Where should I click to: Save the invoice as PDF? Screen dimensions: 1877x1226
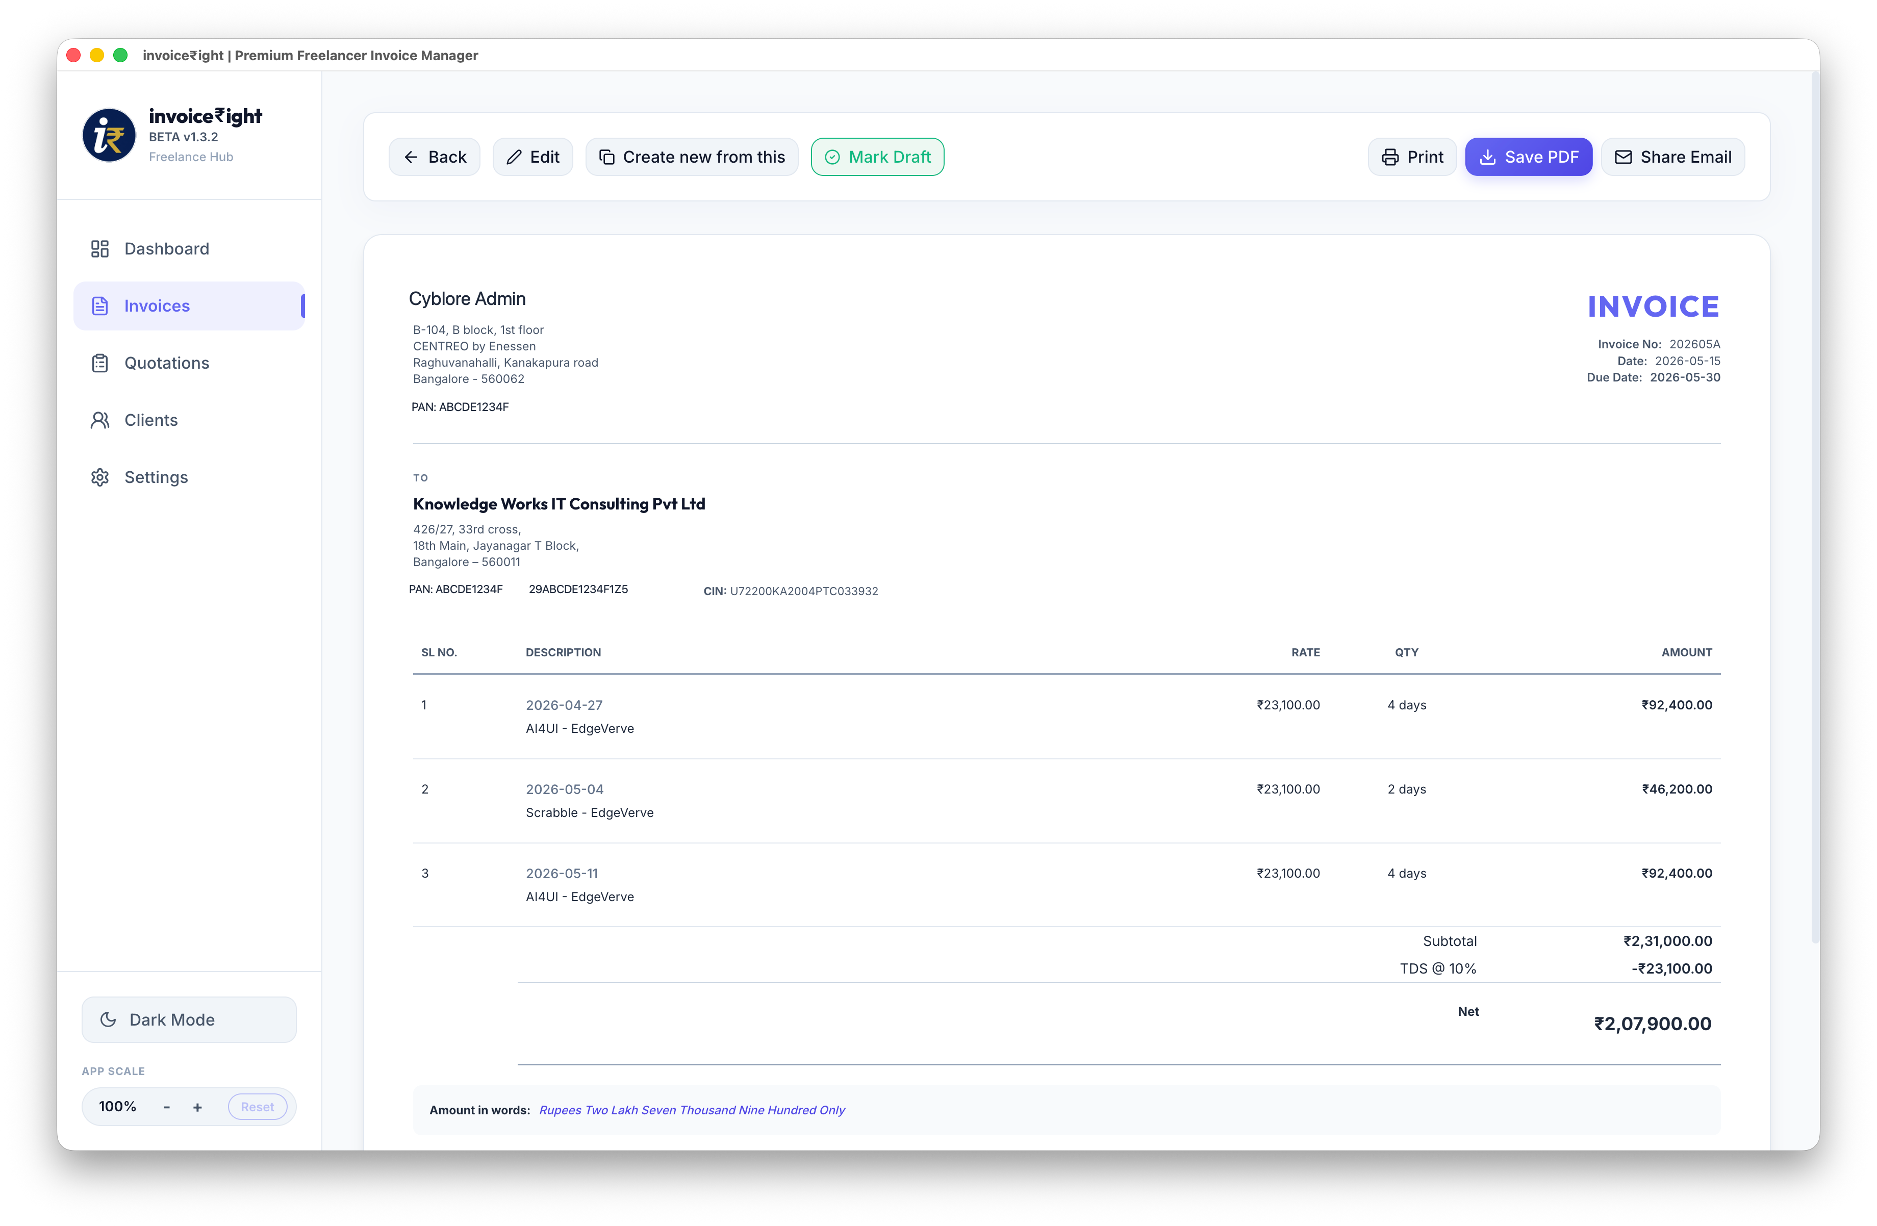click(x=1529, y=158)
